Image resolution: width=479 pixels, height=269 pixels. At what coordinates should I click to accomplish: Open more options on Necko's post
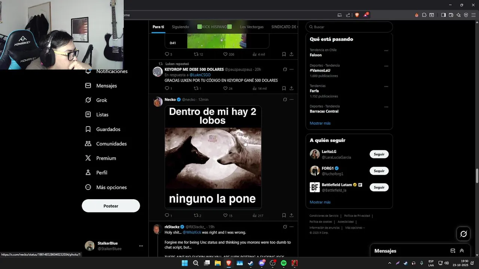(292, 99)
